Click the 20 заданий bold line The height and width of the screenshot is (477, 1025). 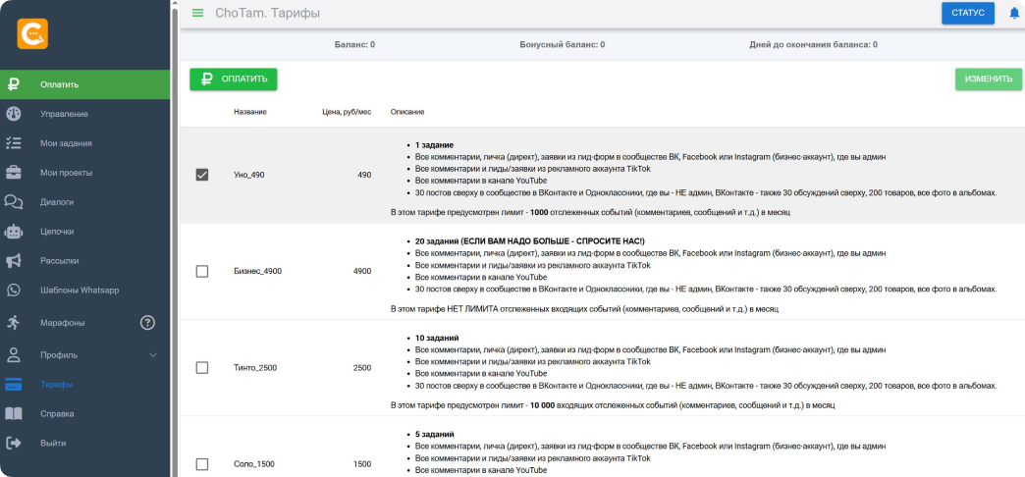529,241
